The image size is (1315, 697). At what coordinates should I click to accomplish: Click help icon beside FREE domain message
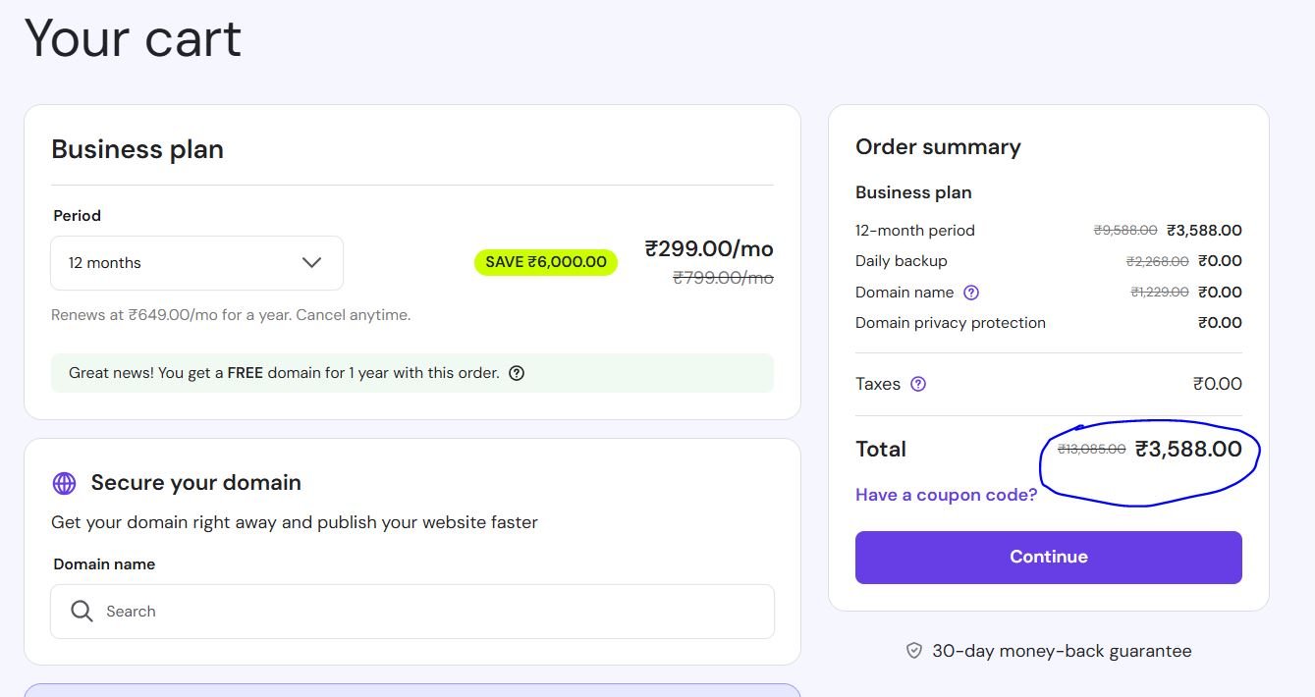(517, 373)
